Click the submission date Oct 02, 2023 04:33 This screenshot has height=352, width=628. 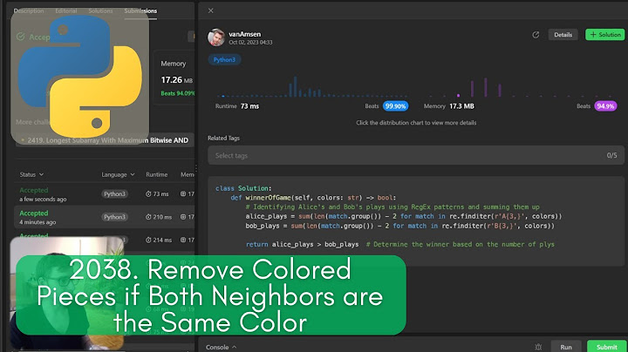click(x=250, y=43)
